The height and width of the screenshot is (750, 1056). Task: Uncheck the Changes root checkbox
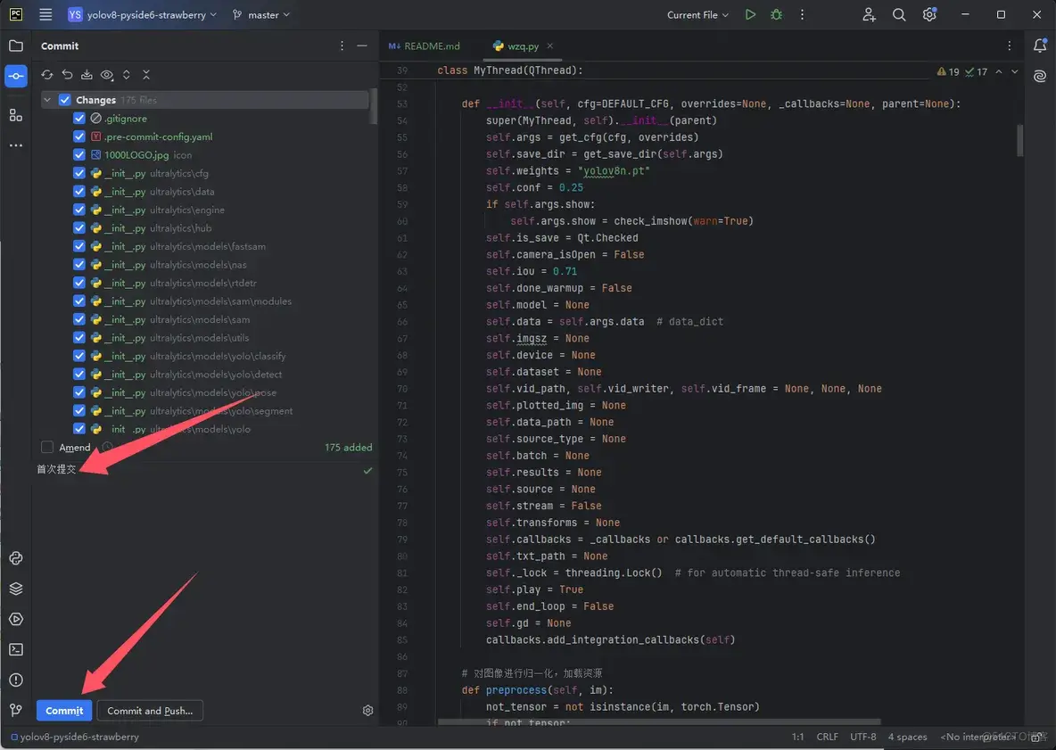tap(64, 100)
